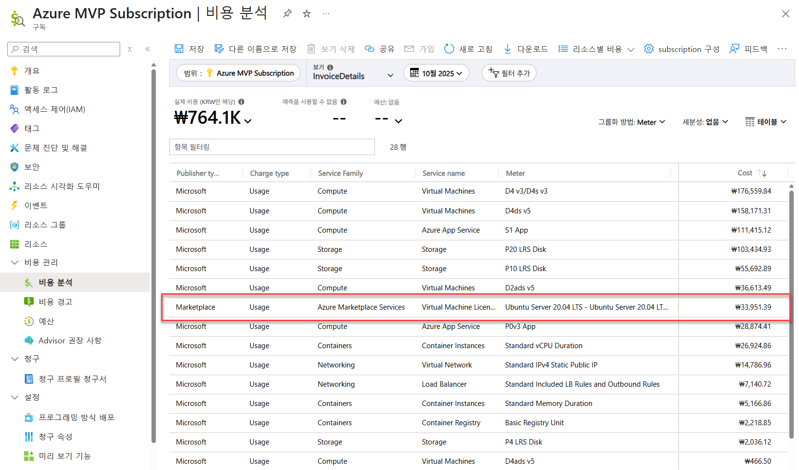Image resolution: width=799 pixels, height=470 pixels.
Task: Click 다른 이름으로 저장 toolbar item
Action: (x=255, y=49)
